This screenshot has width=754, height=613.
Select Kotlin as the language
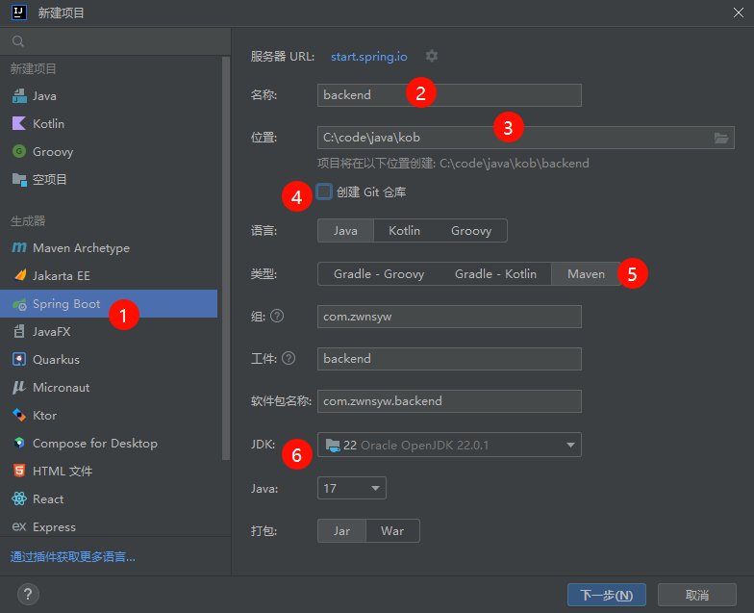404,231
